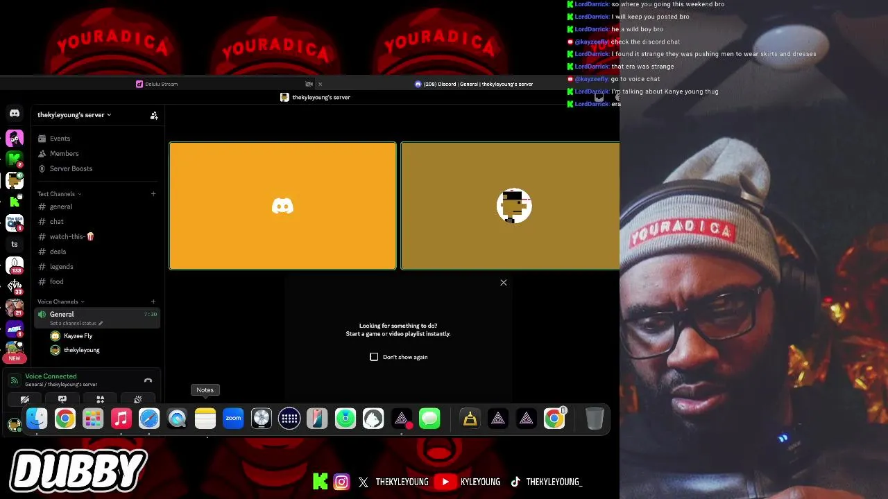
Task: Open the #deals text channel
Action: tap(58, 252)
